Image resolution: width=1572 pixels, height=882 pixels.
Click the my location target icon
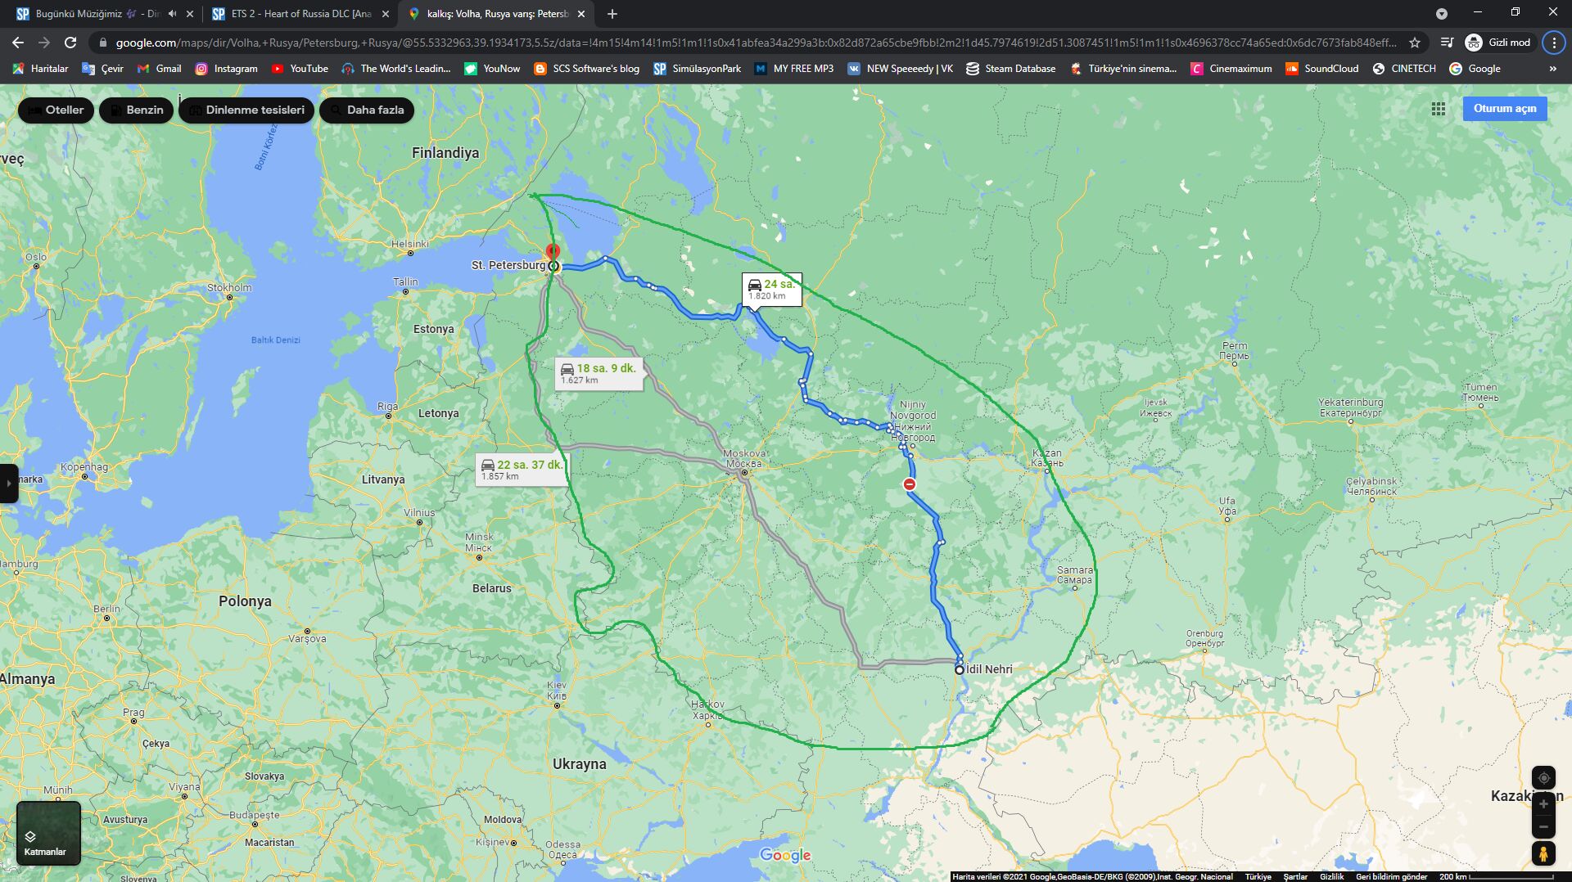1543,778
